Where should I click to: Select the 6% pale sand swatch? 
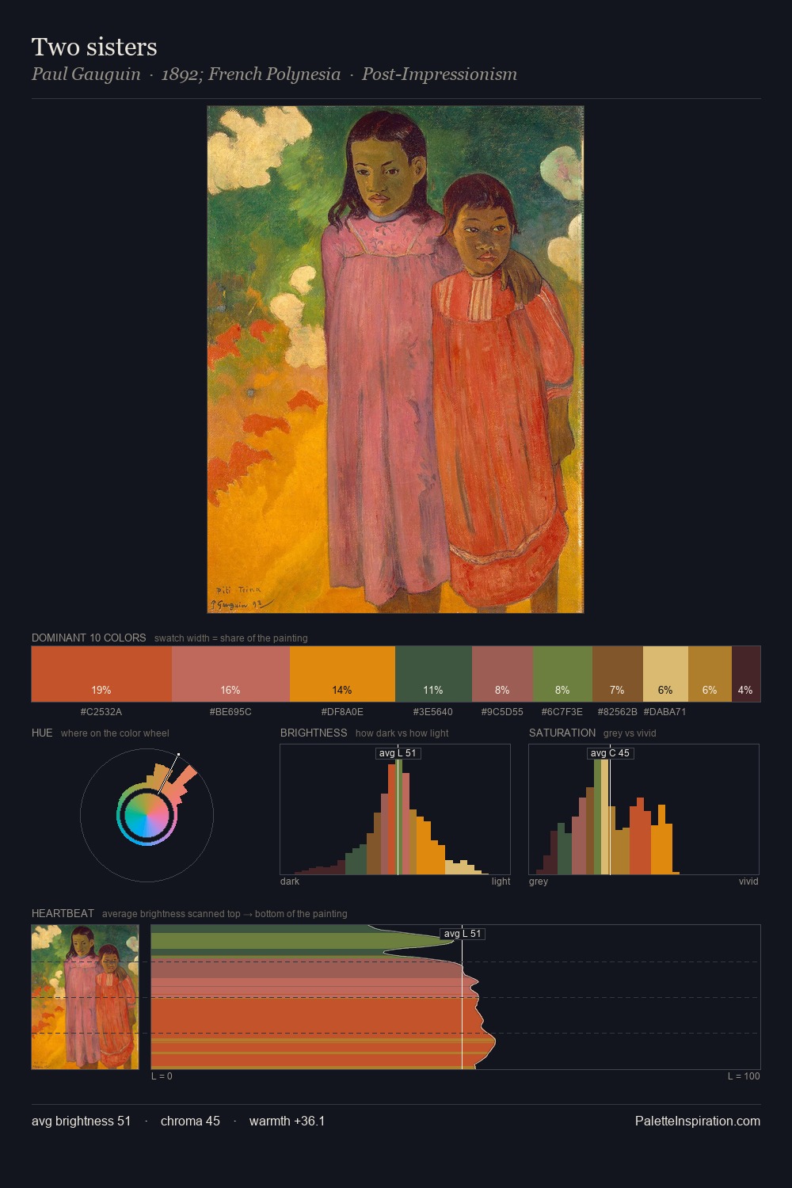665,674
